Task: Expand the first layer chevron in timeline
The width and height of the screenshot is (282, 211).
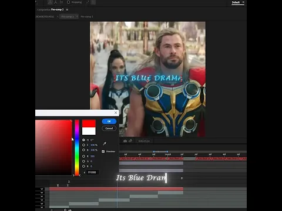Action: click(42, 189)
